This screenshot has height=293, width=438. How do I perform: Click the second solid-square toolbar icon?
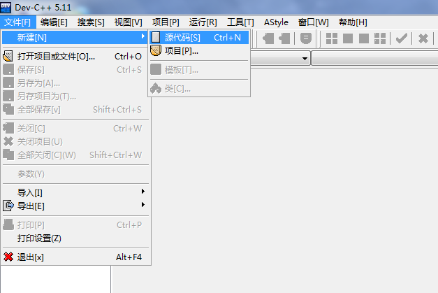click(x=364, y=38)
